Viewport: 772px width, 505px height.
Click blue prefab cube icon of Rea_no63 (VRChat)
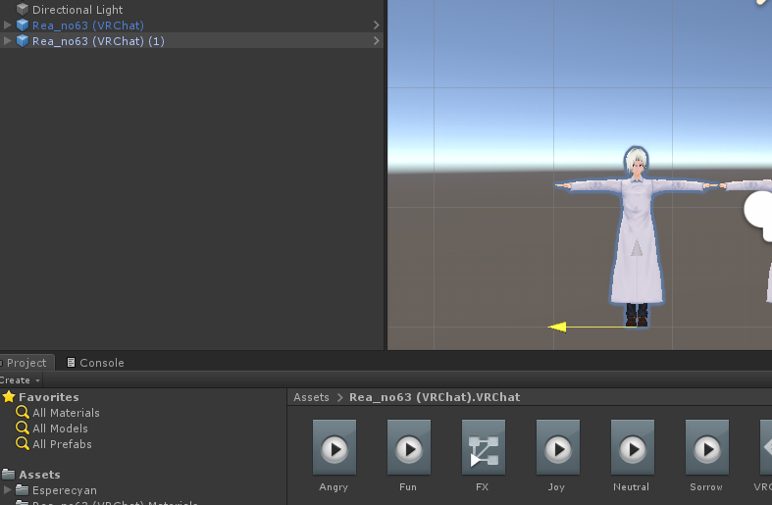tap(23, 25)
